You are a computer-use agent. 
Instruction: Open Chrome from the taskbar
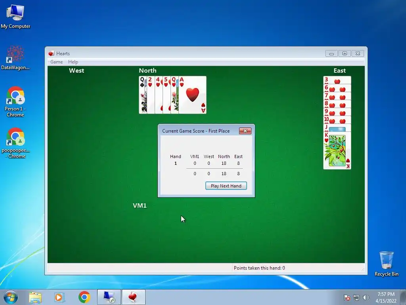pyautogui.click(x=84, y=297)
